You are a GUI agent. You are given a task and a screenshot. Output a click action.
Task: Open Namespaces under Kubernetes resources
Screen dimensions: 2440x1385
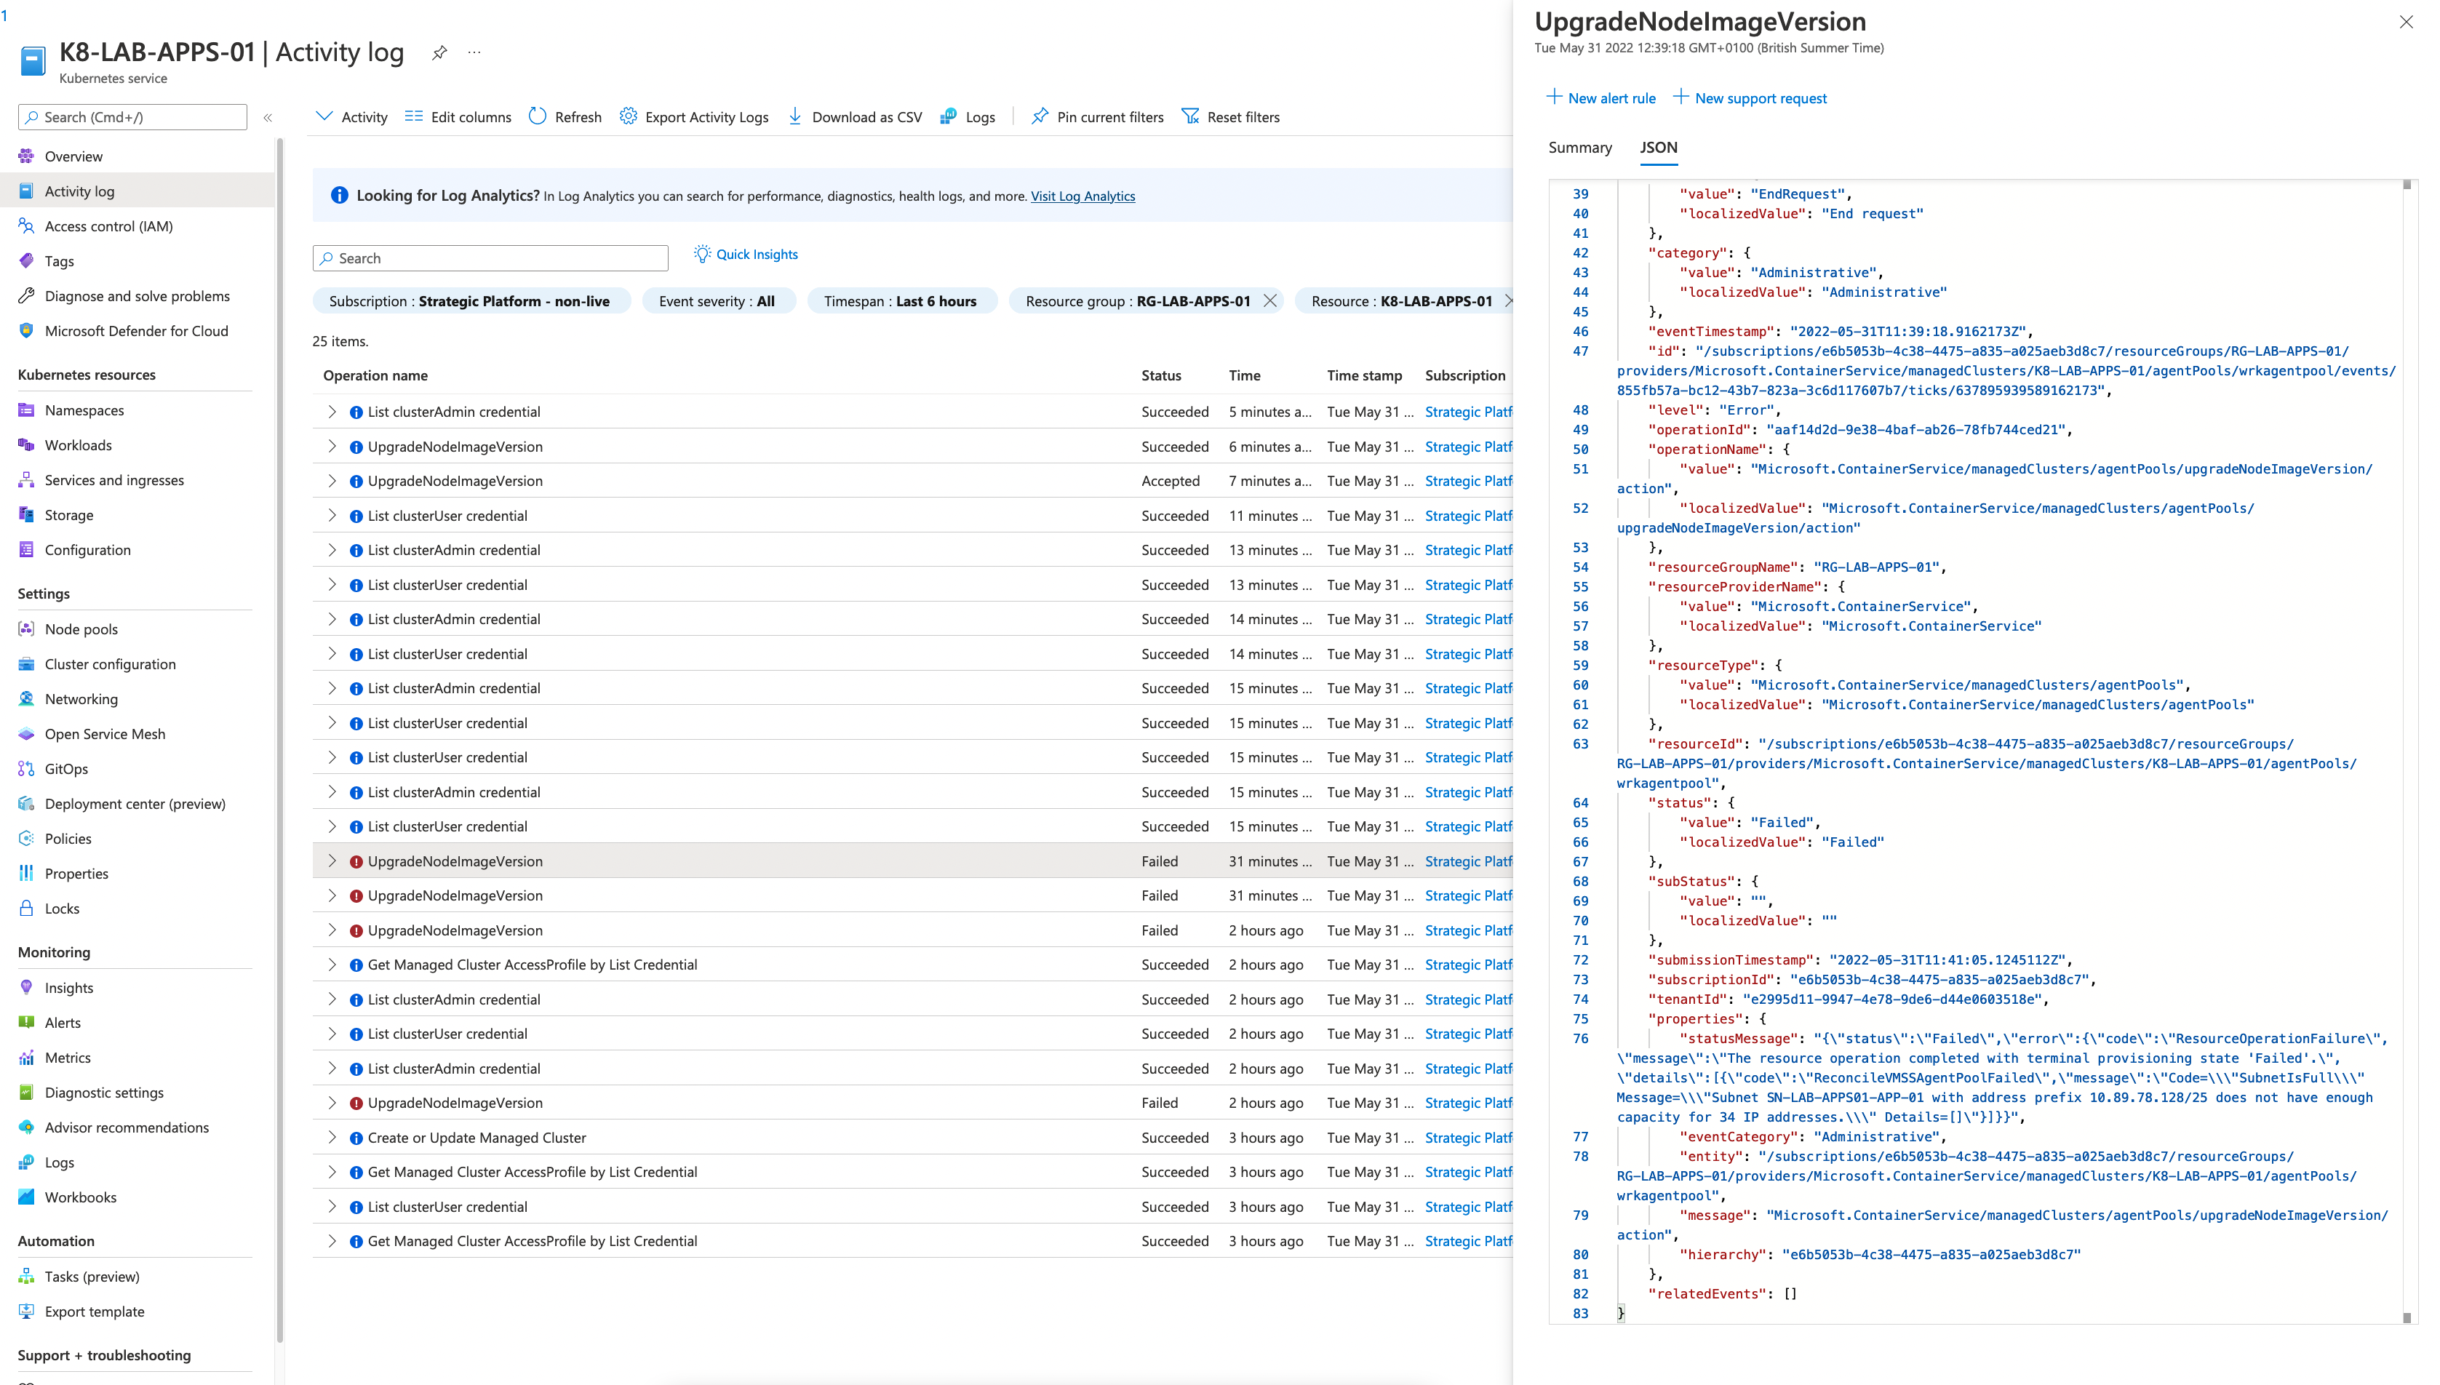pyautogui.click(x=84, y=410)
